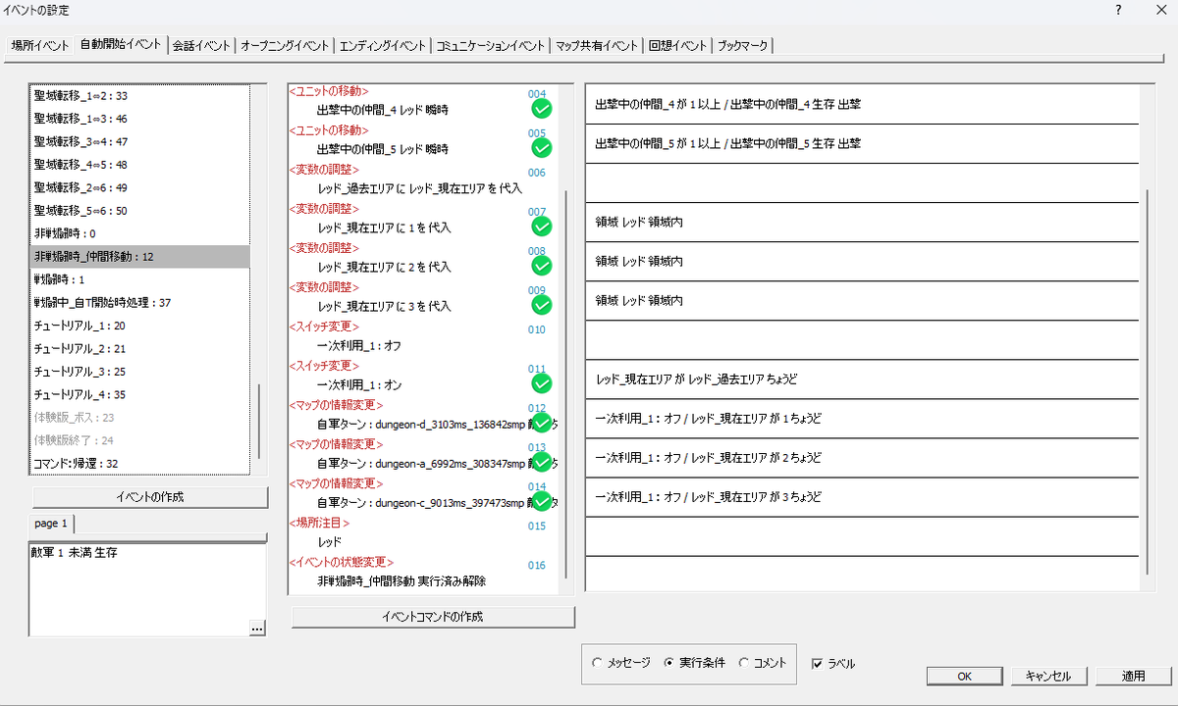Select event 非戦闘時_仲間移動 : 12
1178x706 pixels.
[139, 256]
